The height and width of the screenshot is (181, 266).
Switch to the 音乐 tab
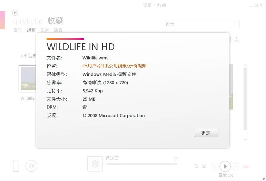(18, 30)
